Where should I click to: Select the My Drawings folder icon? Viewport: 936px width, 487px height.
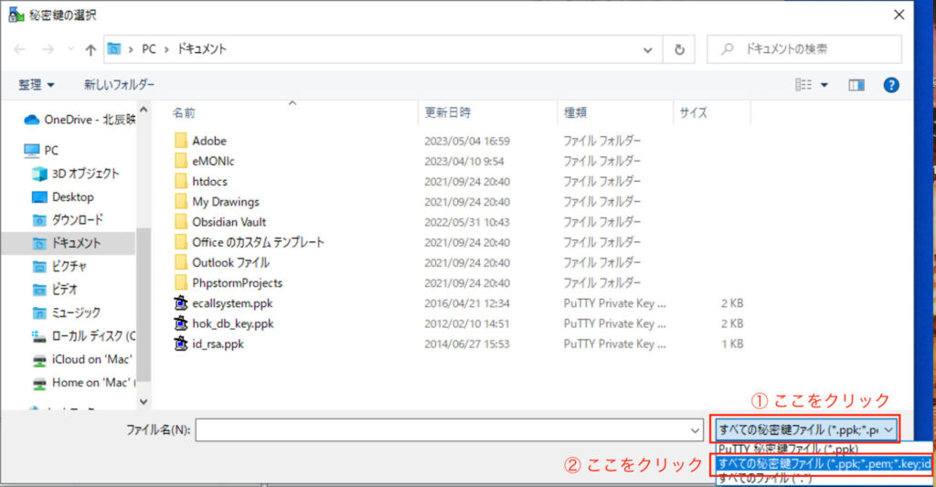coord(181,201)
